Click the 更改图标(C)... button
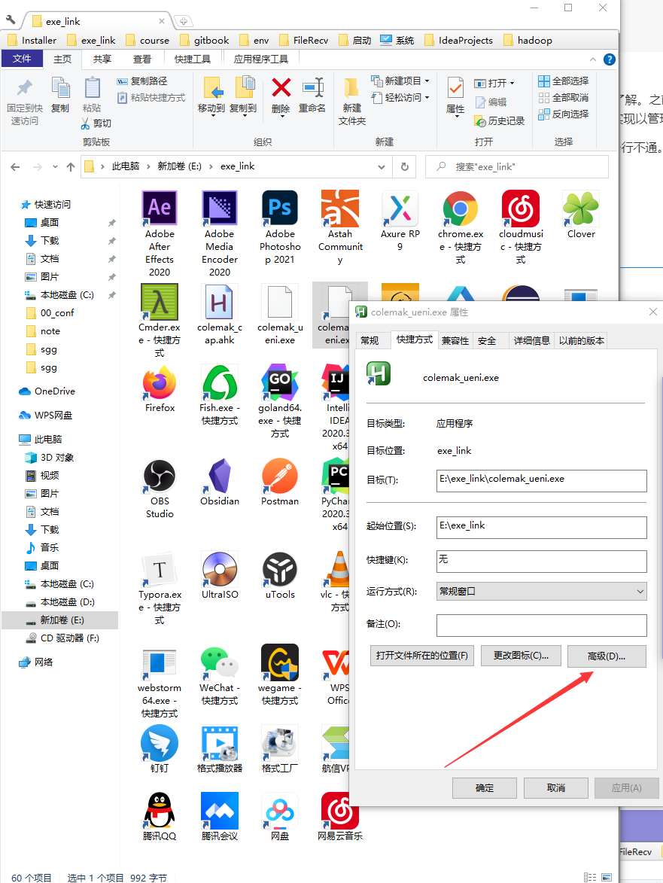663x883 pixels. [x=522, y=656]
